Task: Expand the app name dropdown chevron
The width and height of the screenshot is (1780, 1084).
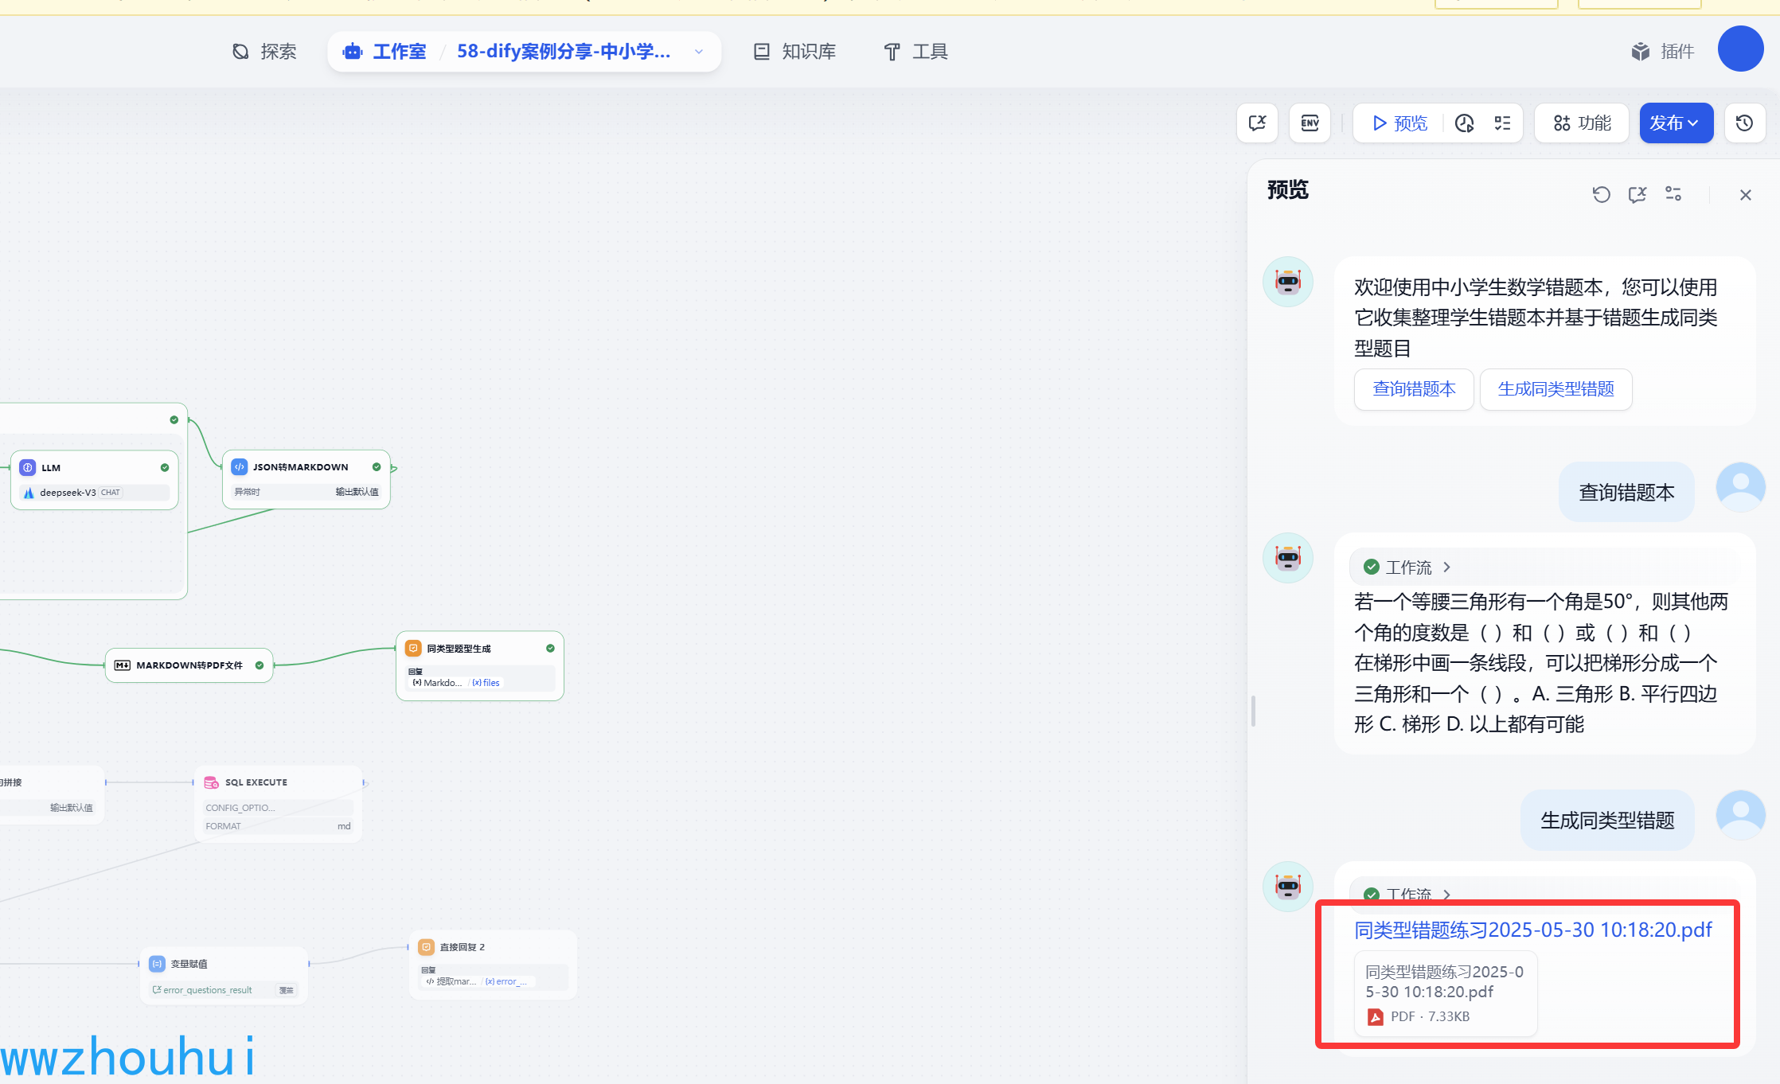Action: coord(698,52)
